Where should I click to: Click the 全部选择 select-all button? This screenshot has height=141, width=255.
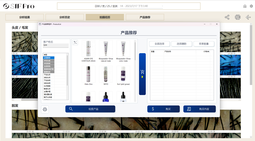click(160, 44)
